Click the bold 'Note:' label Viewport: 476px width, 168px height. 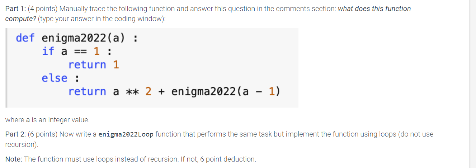pos(14,159)
